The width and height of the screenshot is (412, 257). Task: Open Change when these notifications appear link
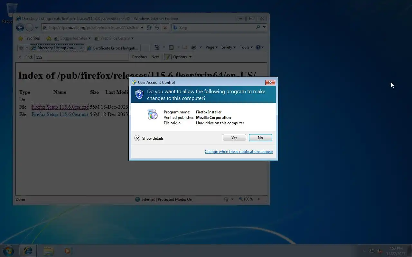[x=239, y=152]
